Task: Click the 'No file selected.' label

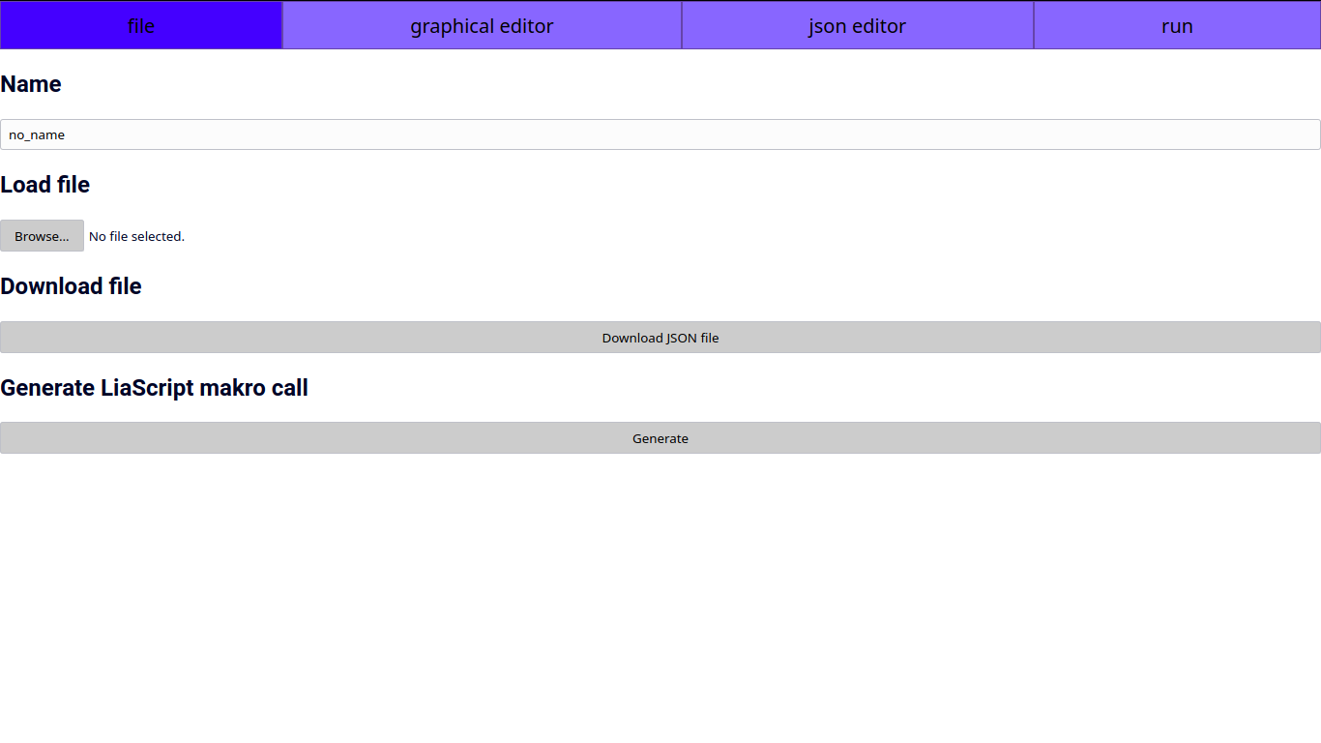Action: point(136,236)
